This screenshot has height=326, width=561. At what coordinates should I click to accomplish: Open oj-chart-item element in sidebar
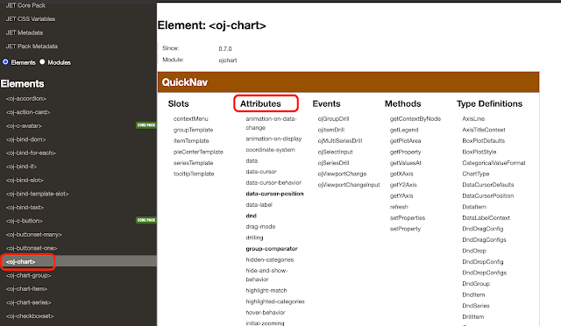[26, 289]
